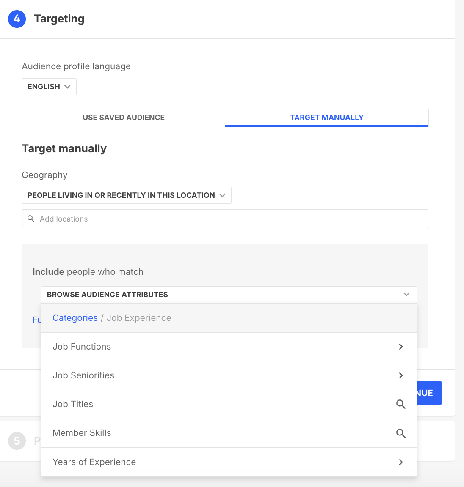464x487 pixels.
Task: Click the step 5 circle badge
Action: (x=17, y=441)
